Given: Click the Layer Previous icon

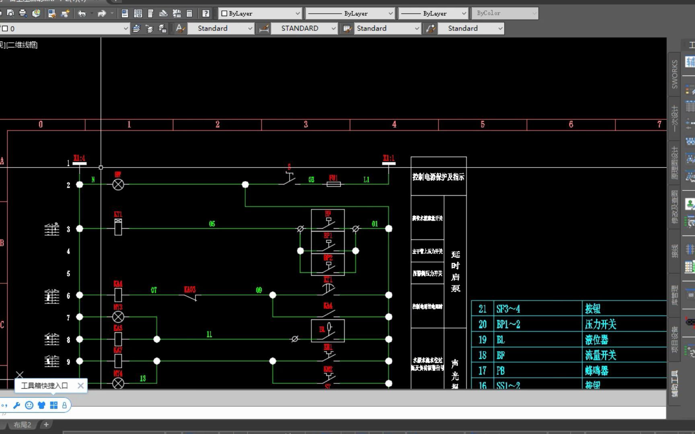Looking at the screenshot, I should coord(149,29).
